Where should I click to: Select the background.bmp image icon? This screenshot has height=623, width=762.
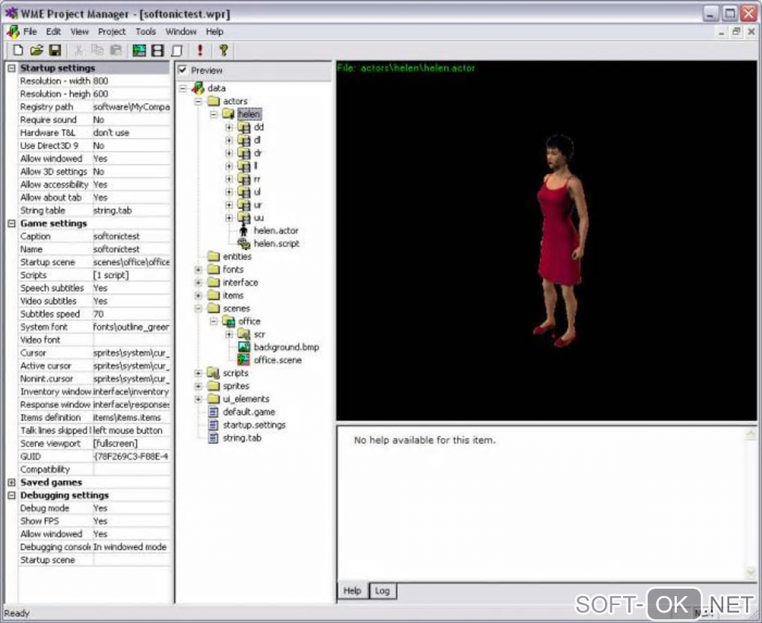coord(244,347)
